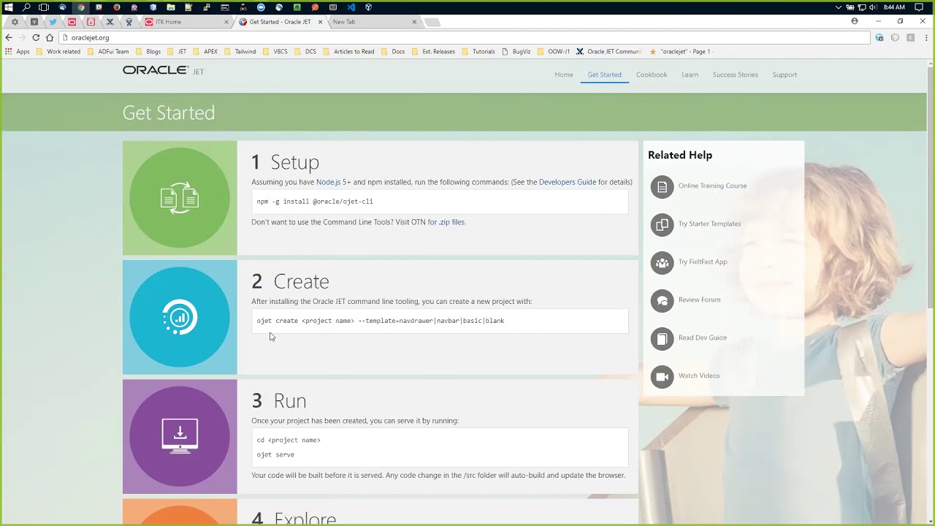Reload the current page
Screen dimensions: 935x526
(36, 37)
